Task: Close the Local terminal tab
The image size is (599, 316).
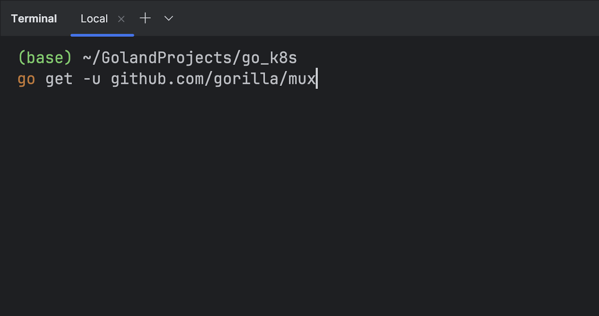Action: [x=121, y=19]
